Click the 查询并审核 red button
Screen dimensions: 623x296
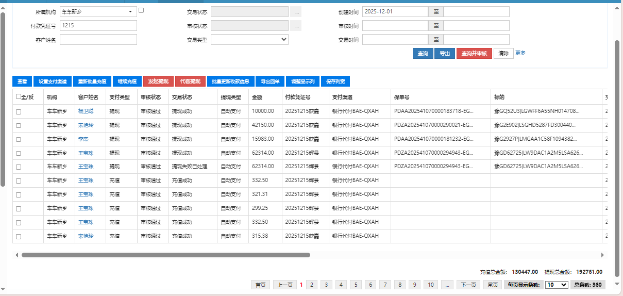coord(474,54)
